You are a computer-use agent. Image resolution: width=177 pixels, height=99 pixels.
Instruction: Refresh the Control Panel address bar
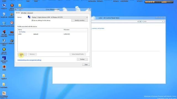pyautogui.click(x=140, y=21)
